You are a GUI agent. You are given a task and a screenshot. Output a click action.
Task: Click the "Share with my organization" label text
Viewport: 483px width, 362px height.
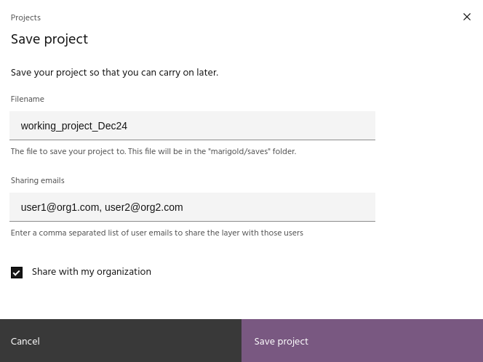click(91, 272)
